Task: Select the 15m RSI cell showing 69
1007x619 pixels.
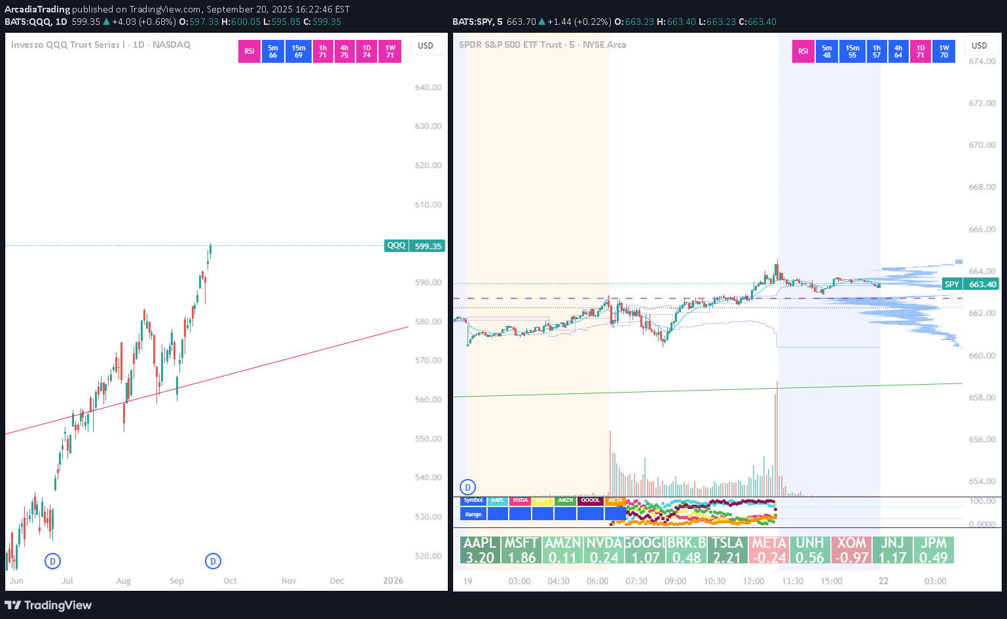Action: coord(299,51)
